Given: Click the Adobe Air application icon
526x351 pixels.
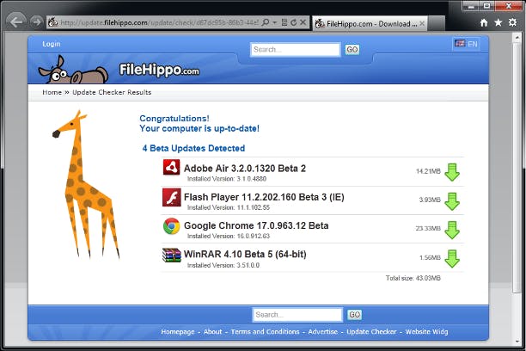Looking at the screenshot, I should 171,167.
